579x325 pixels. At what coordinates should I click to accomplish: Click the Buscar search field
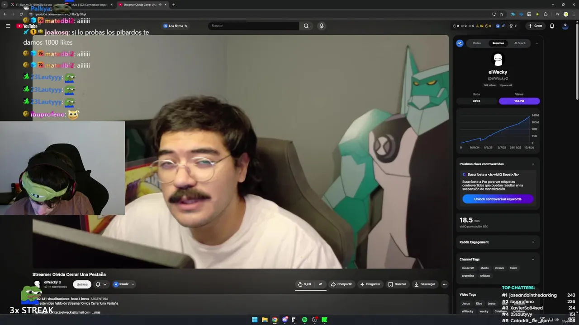pyautogui.click(x=253, y=26)
